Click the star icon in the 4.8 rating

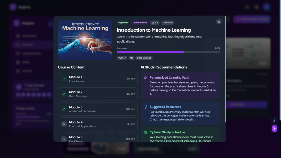153,23
